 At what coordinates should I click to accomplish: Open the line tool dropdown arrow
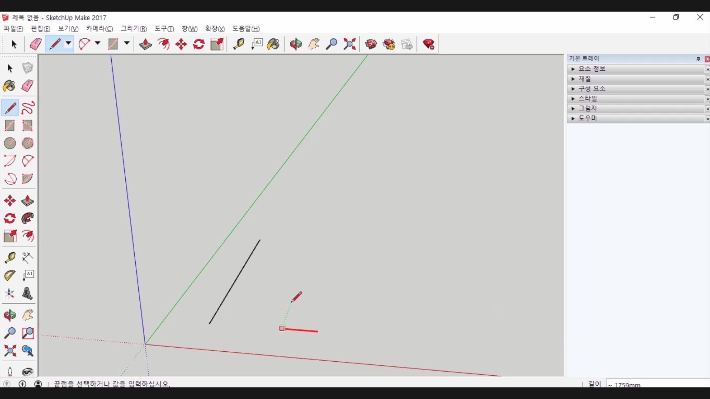(68, 44)
